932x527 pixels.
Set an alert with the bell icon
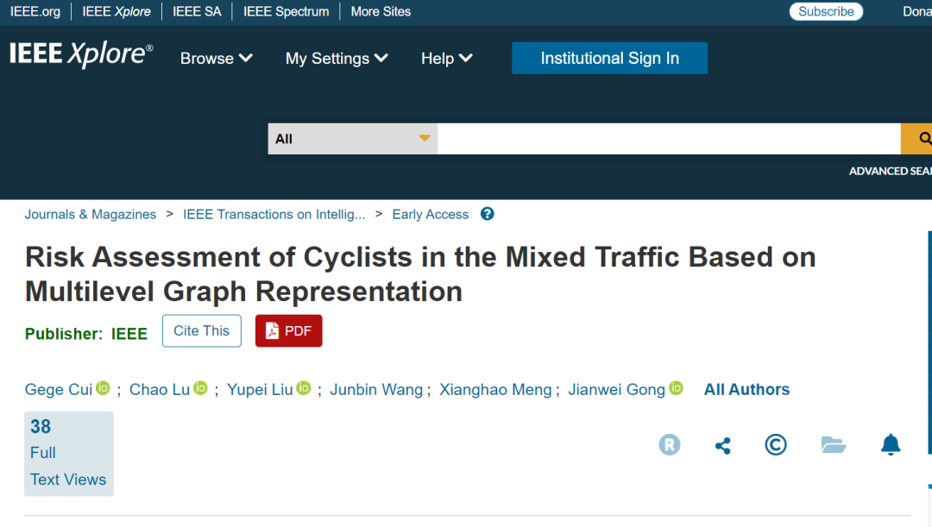(x=891, y=445)
